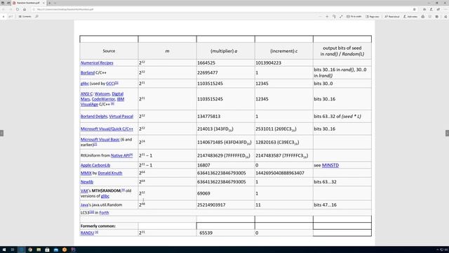Open the Microsoft Visual Basic link
The height and width of the screenshot is (253, 449).
pyautogui.click(x=100, y=140)
